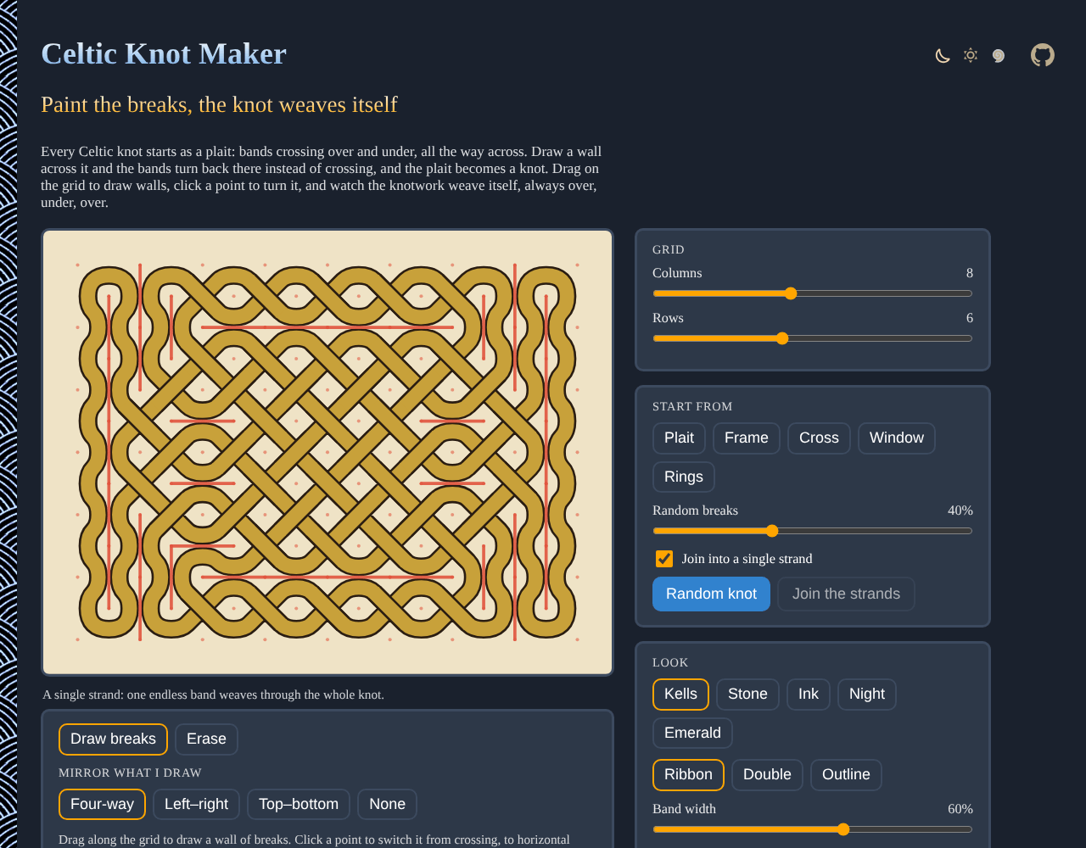Screen dimensions: 1086x848
Task: Click the 'Paint the breaks' subtitle
Action: pos(219,104)
